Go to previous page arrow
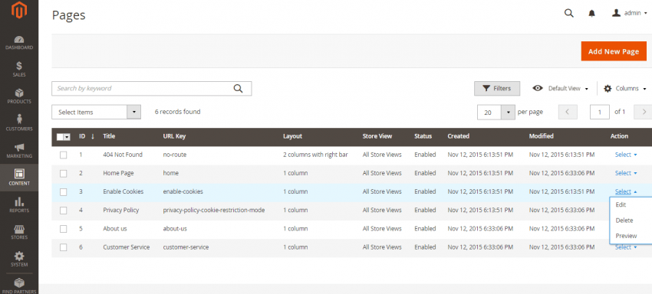652x294 pixels. 568,112
